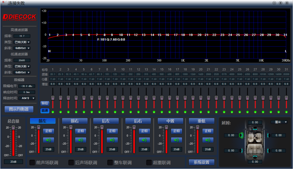Viewport: 293px width, 169px height.
Task: Click the 前左 channel 20dB value box
Action: [48, 149]
